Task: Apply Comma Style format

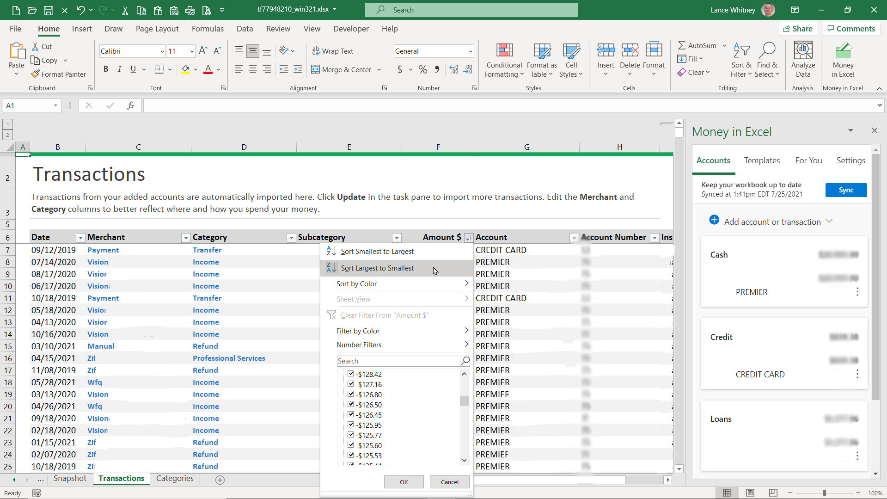Action: [437, 69]
